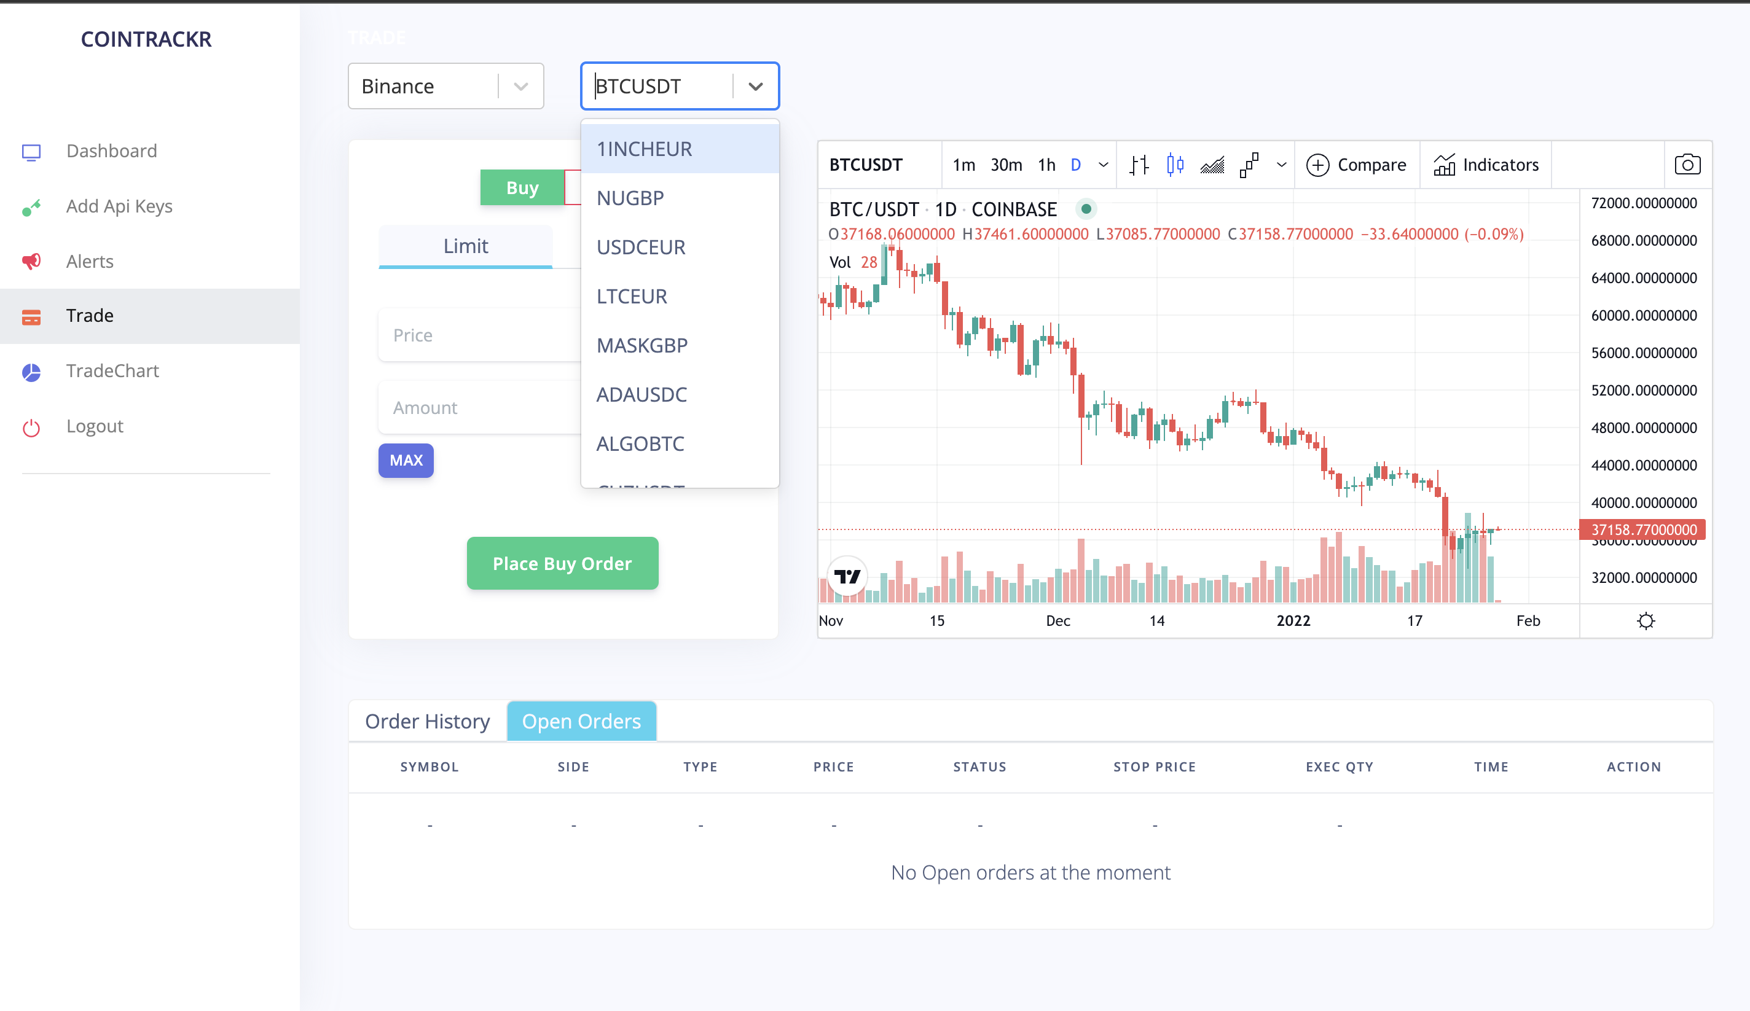Screen dimensions: 1750x1011
Task: Set chart interval to 1h
Action: (1046, 165)
